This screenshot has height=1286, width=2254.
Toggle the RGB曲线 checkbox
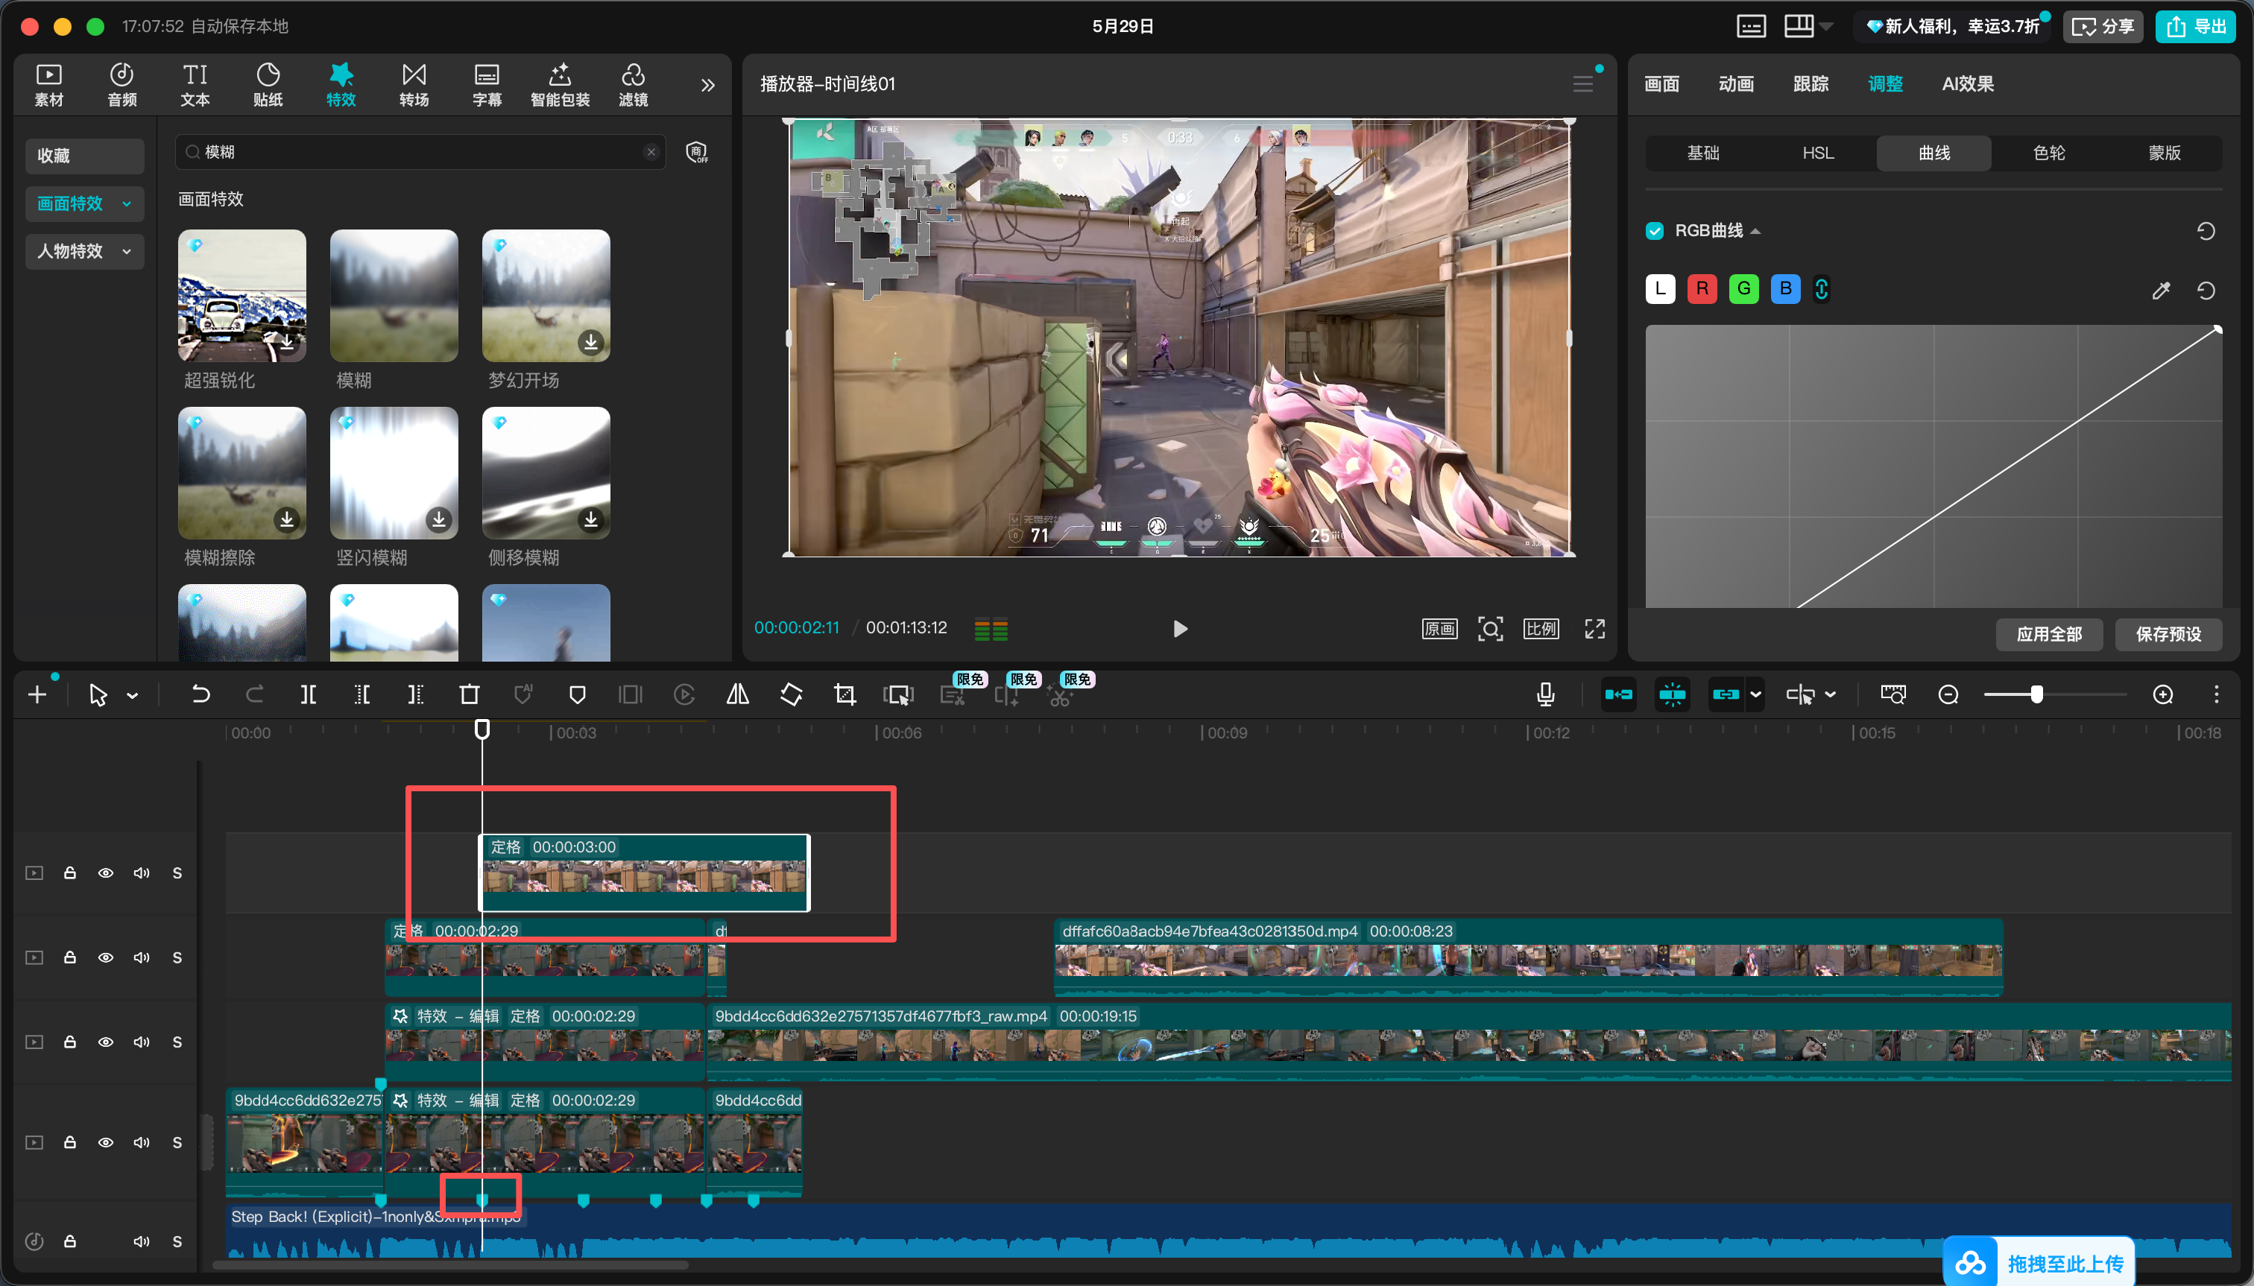pos(1655,232)
